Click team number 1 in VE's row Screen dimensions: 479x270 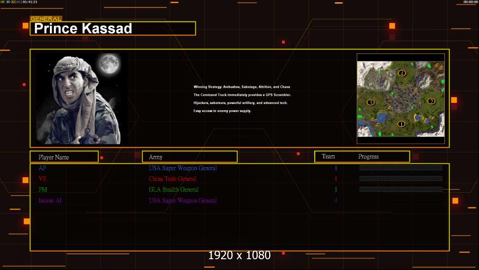[336, 179]
